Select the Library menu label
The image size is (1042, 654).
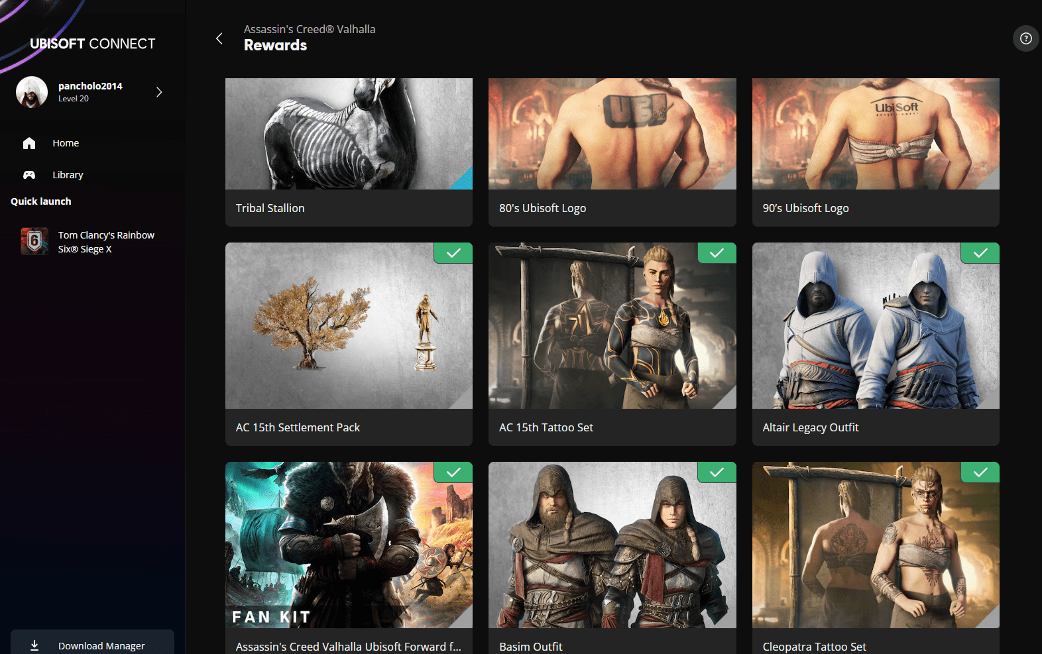(x=68, y=175)
